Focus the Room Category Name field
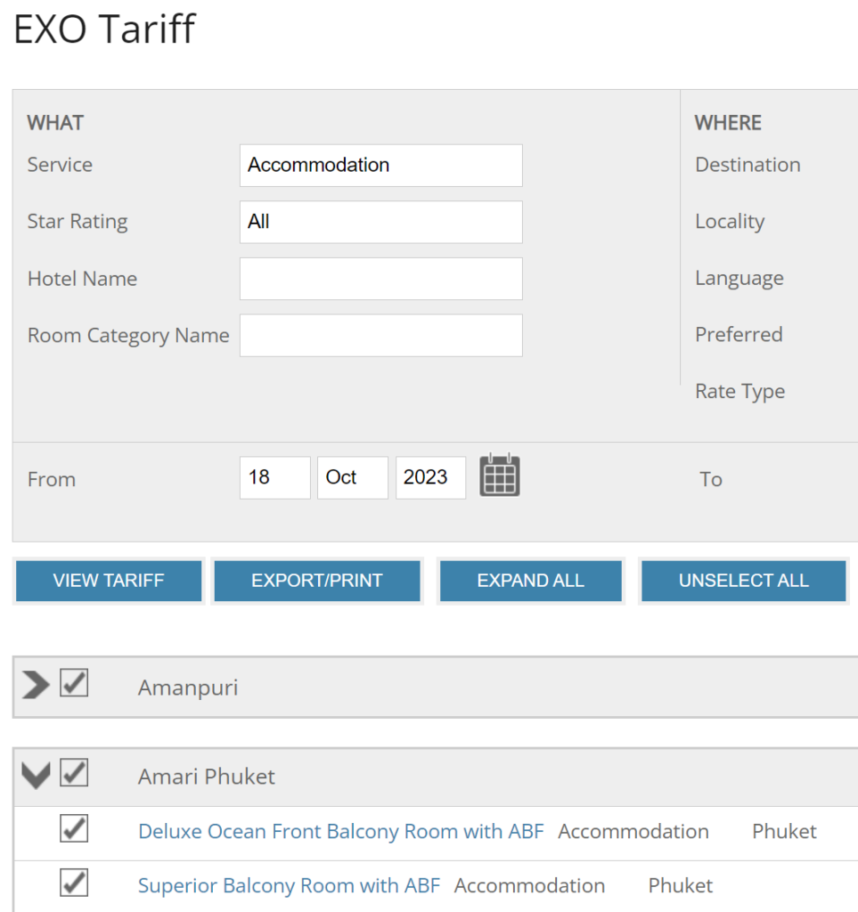This screenshot has width=858, height=912. click(380, 336)
